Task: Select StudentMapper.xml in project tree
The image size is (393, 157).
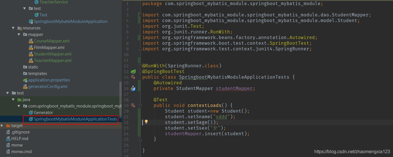Action: point(53,54)
